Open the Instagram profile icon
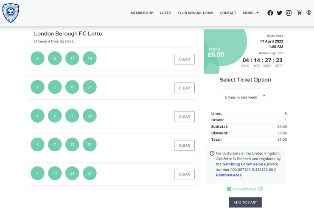314x212 pixels. (289, 13)
